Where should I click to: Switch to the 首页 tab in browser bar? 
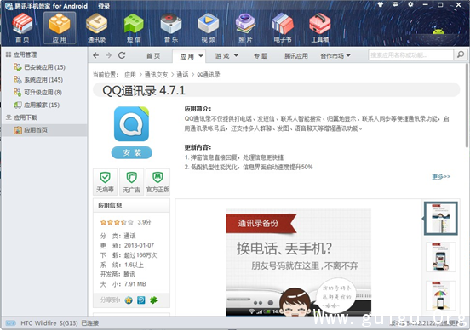coord(153,56)
